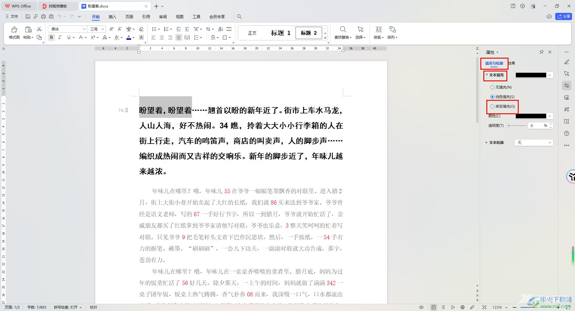Click the web layout globe icon

(462, 307)
